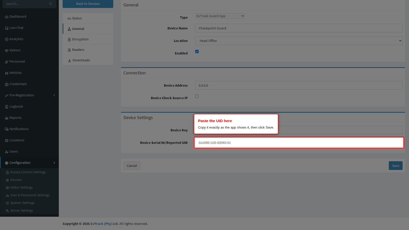Screen dimensions: 409x230
Task: Click the sidebar Search box
Action: click(x=29, y=4)
